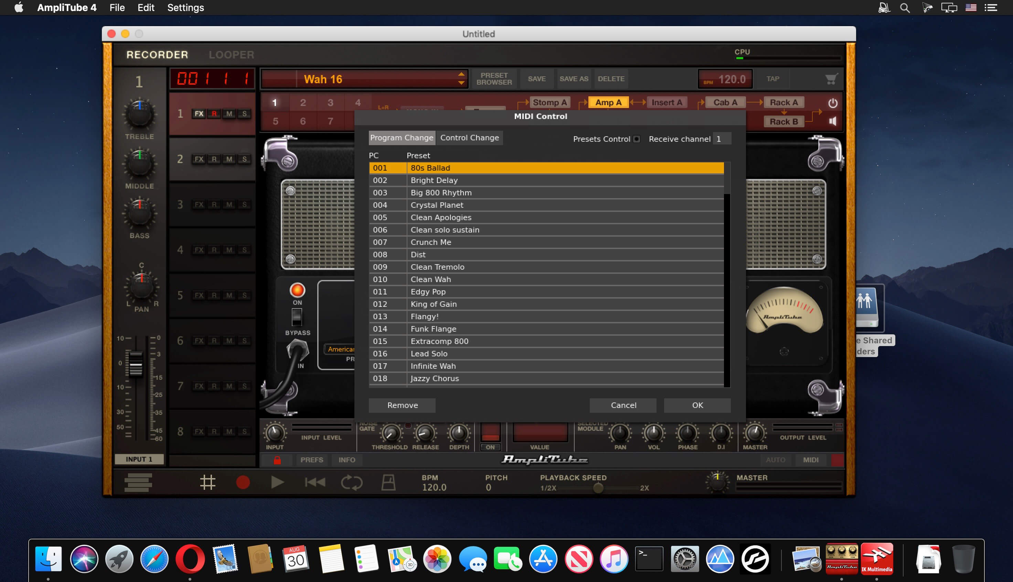Click the red padlock lock icon
Screen dimensions: 1013x582
point(277,460)
